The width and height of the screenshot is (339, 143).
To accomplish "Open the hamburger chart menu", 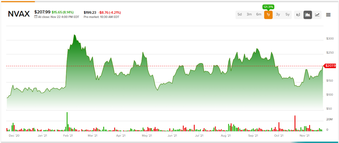I will tap(328, 15).
